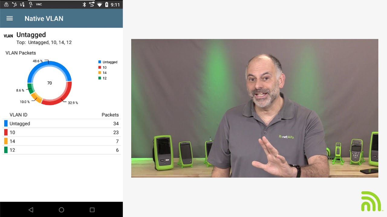The image size is (387, 217).
Task: Tap the battery charging status icon
Action: click(x=106, y=5)
